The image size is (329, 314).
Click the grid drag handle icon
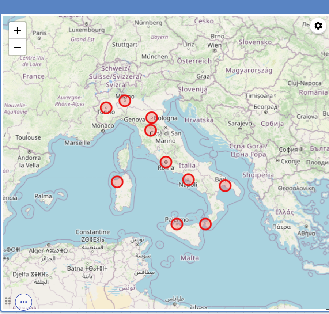tap(8, 301)
